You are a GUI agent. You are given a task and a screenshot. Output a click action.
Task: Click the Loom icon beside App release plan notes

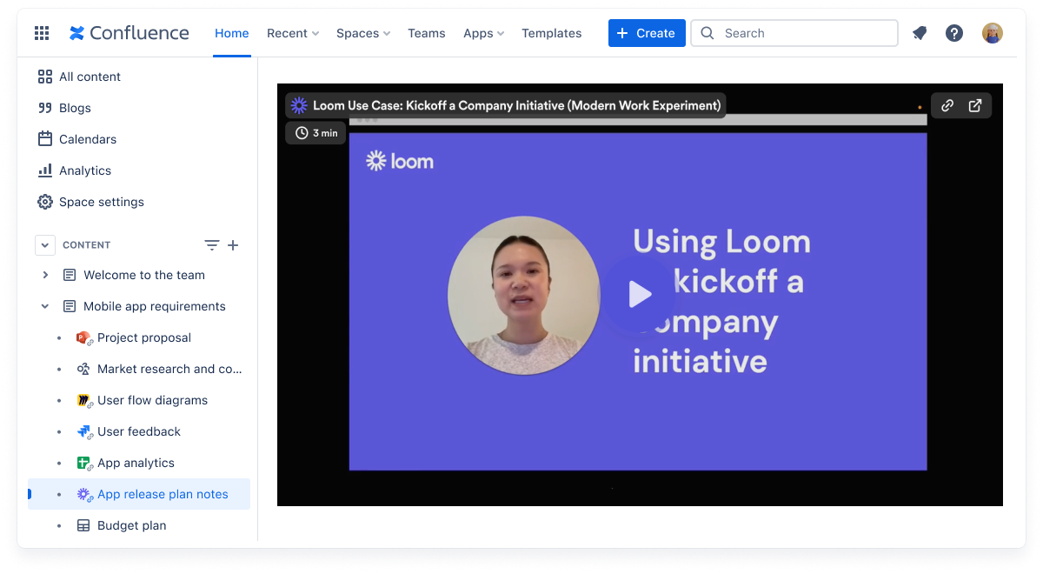point(84,494)
